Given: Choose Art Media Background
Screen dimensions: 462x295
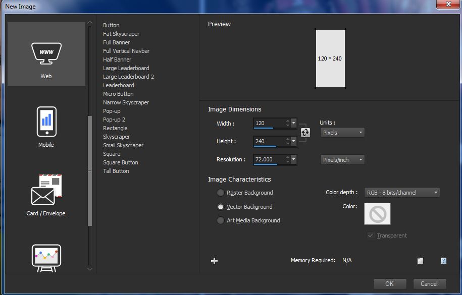Looking at the screenshot, I should coord(220,220).
